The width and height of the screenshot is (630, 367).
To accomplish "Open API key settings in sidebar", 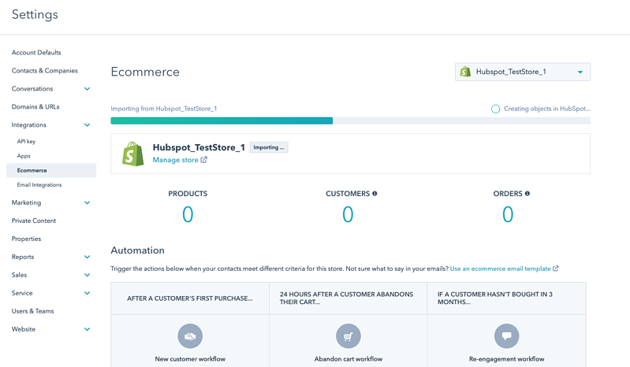I will click(26, 142).
